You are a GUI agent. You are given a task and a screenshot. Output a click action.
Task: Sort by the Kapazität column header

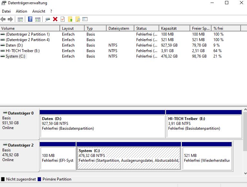tap(175, 28)
